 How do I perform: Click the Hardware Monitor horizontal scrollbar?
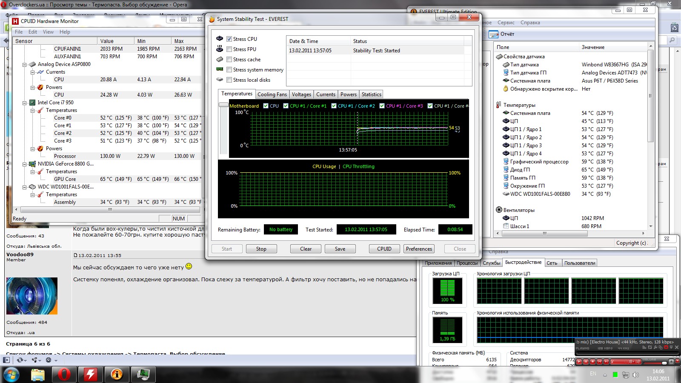click(x=110, y=209)
